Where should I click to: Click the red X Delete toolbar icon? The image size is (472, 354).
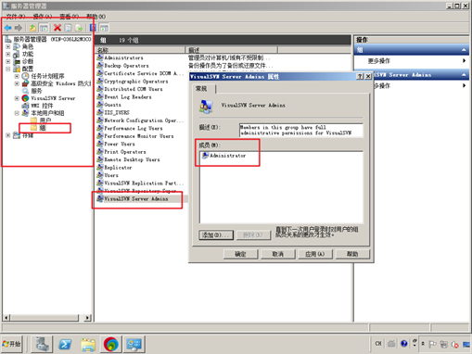tap(57, 28)
